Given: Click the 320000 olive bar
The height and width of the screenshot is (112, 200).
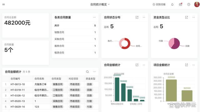Looking at the screenshot, I should click(x=171, y=90).
